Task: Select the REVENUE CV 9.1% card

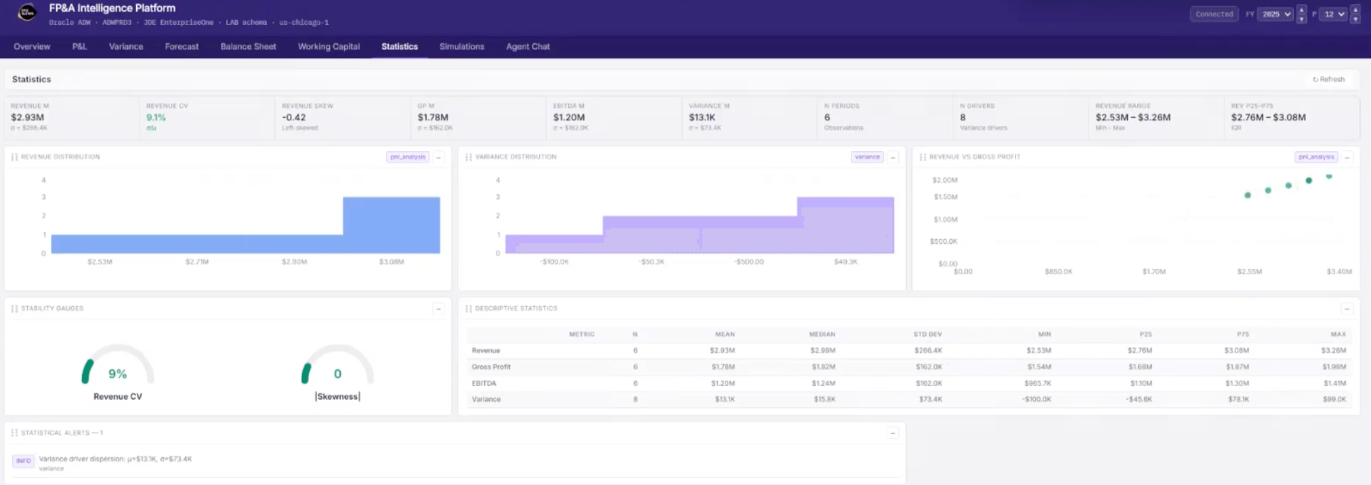Action: (207, 118)
